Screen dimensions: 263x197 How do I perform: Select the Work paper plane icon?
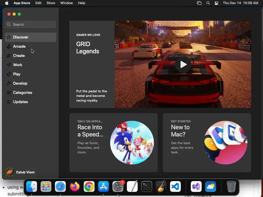9,65
